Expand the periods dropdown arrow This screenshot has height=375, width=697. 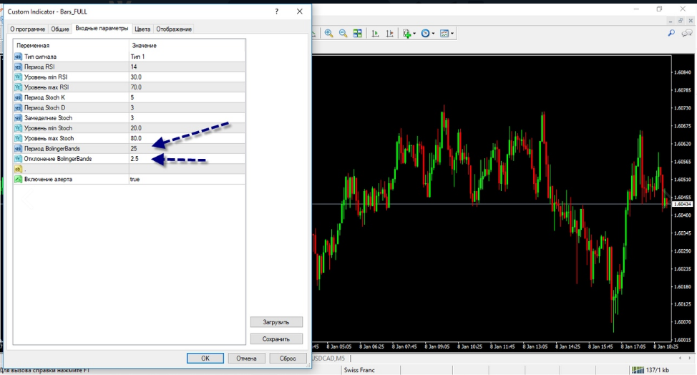pos(433,34)
